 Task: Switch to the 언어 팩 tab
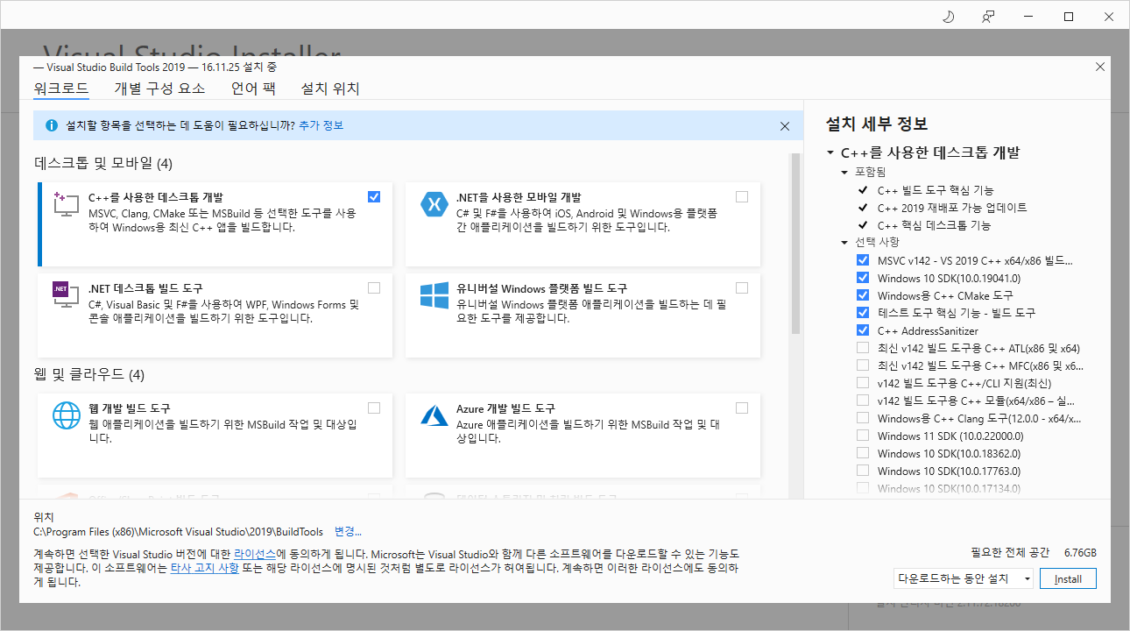[253, 89]
